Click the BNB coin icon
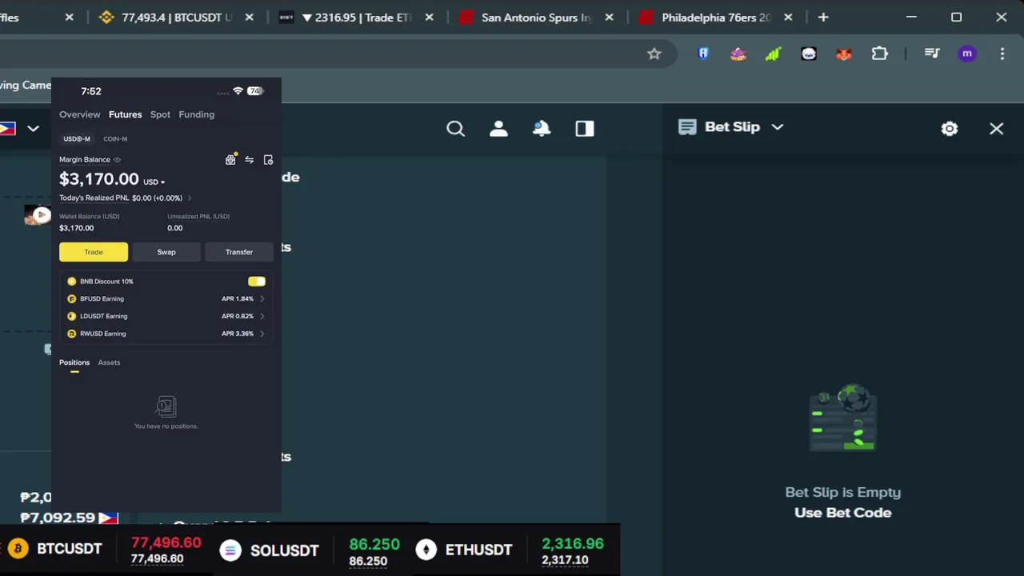The width and height of the screenshot is (1024, 576). coord(72,282)
